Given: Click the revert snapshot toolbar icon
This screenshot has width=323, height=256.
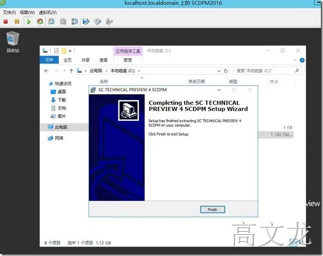Looking at the screenshot, I should pyautogui.click(x=63, y=22).
